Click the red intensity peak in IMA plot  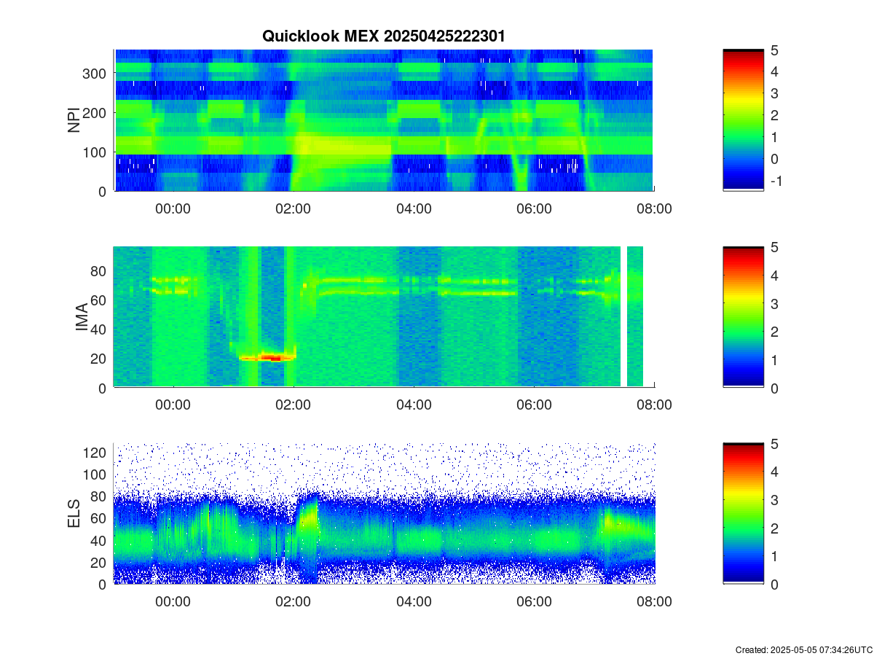pyautogui.click(x=271, y=358)
